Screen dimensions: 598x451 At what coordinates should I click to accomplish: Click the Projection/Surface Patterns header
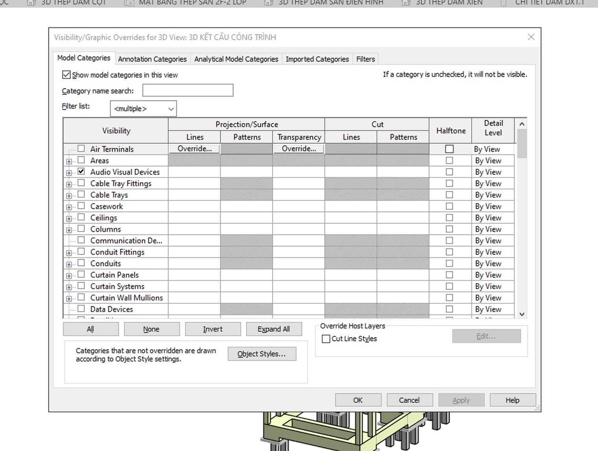(x=247, y=137)
